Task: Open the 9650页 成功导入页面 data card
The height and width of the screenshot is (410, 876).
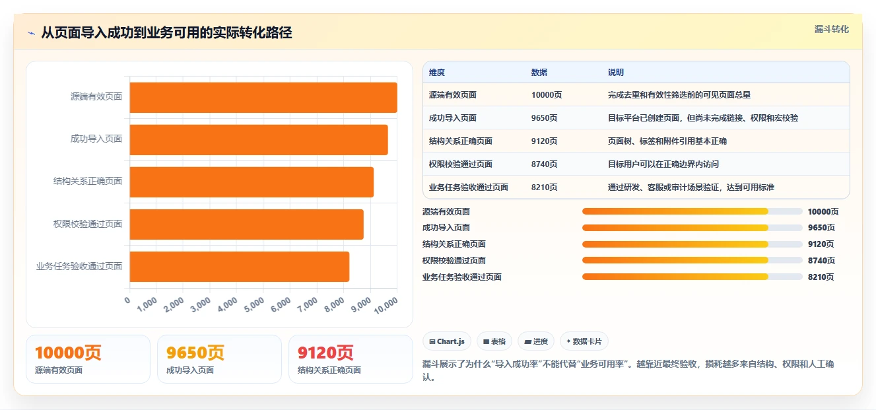Action: 219,359
